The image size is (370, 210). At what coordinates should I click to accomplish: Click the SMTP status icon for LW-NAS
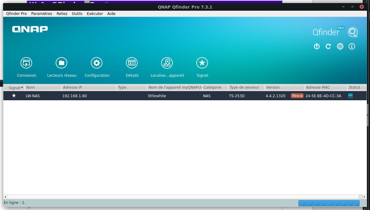tap(350, 96)
